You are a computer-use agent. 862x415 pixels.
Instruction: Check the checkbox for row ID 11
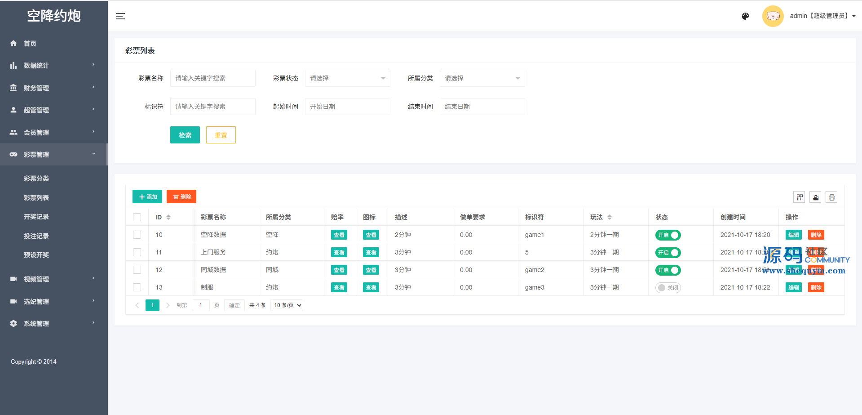[x=137, y=252]
